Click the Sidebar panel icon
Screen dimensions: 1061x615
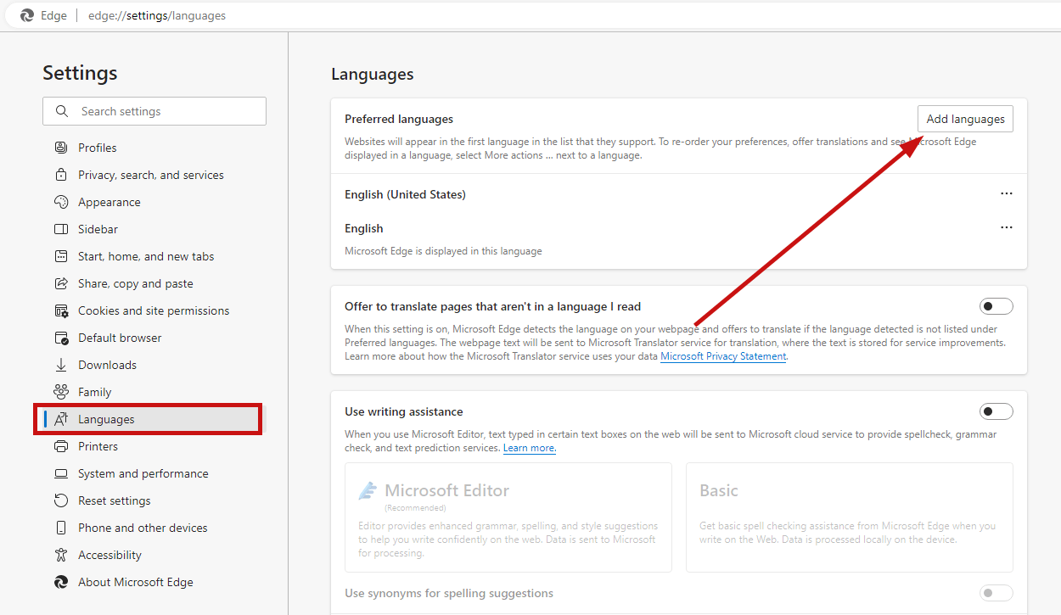[61, 229]
